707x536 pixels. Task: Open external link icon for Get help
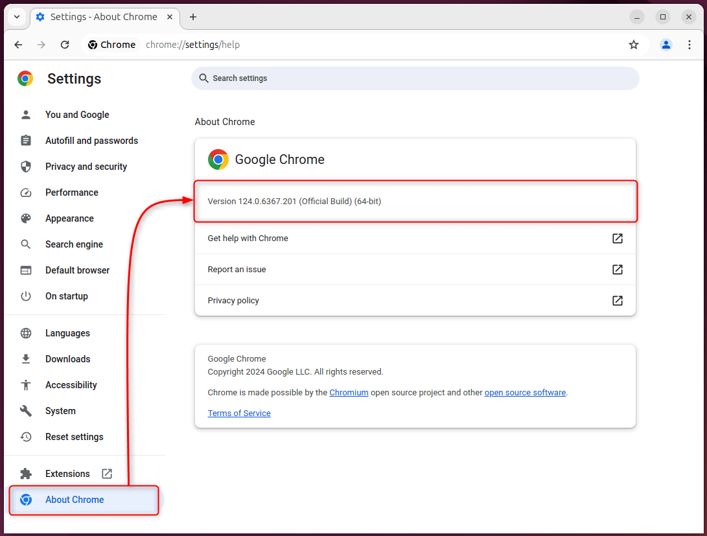coord(618,239)
